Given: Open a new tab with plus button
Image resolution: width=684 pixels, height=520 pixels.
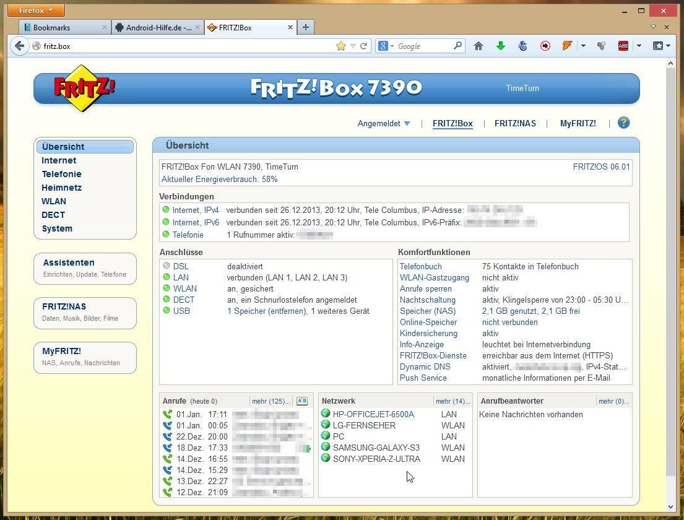Looking at the screenshot, I should (306, 27).
